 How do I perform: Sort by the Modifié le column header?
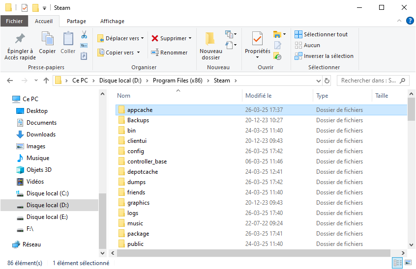click(277, 96)
